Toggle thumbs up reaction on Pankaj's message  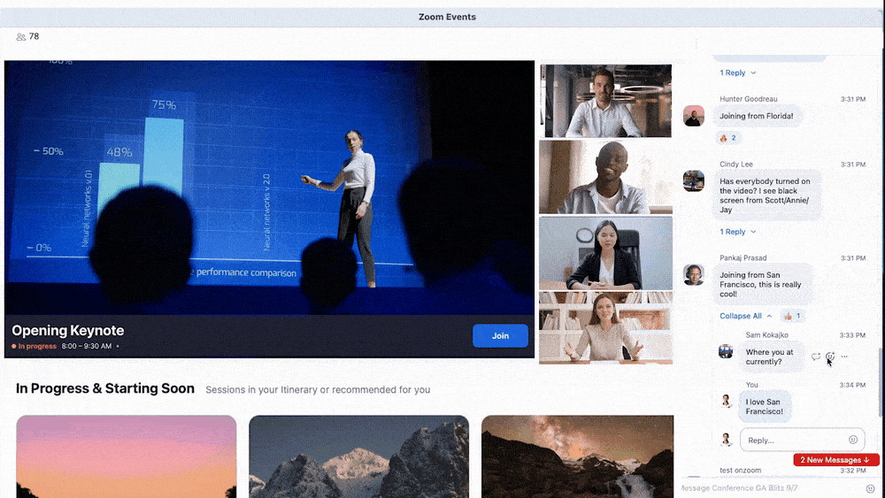tap(792, 316)
